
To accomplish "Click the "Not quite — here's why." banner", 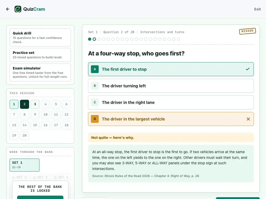I will pyautogui.click(x=171, y=138).
